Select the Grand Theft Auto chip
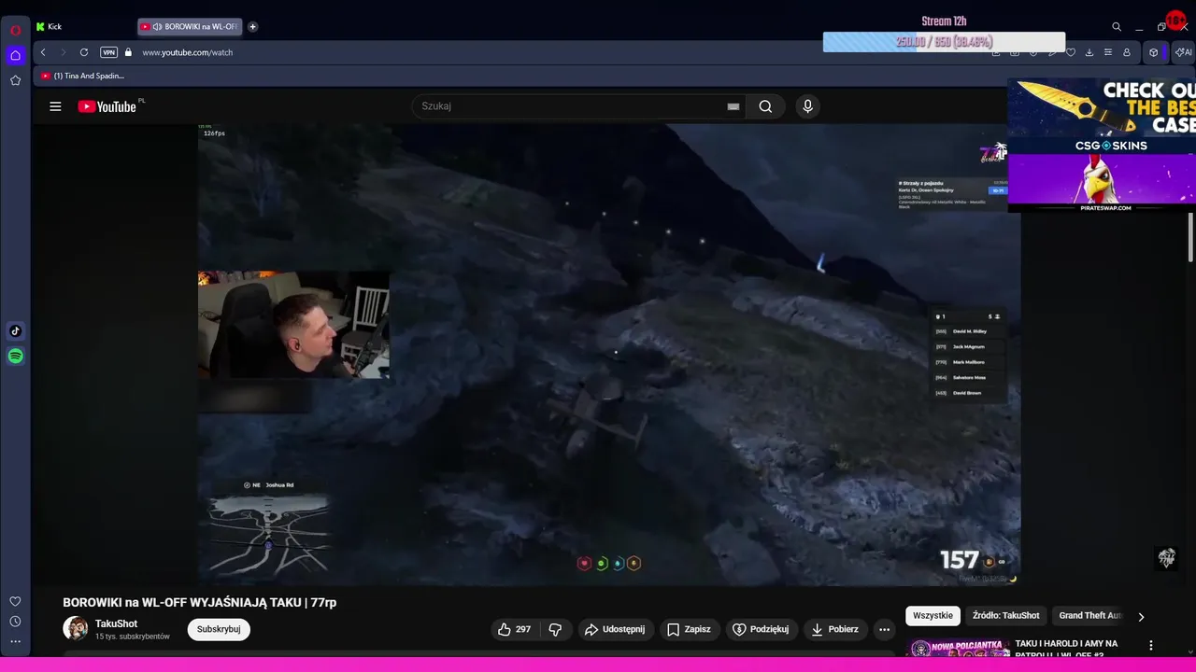 (x=1089, y=615)
